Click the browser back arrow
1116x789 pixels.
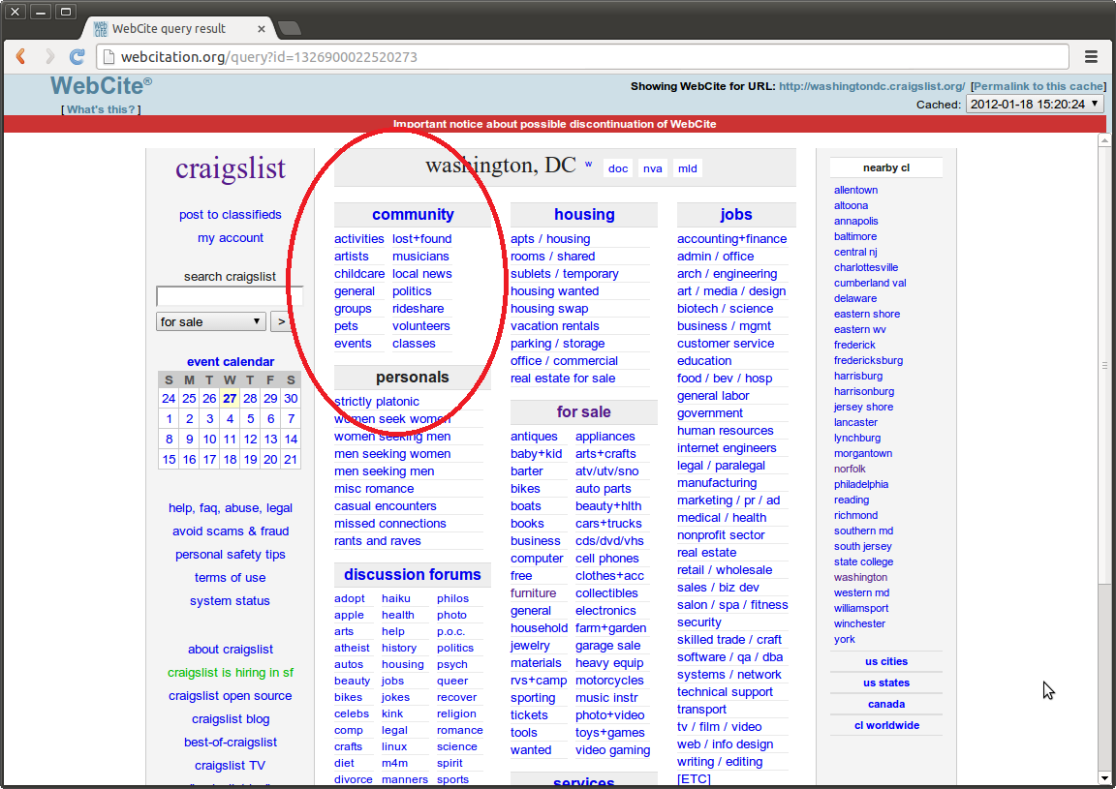20,57
